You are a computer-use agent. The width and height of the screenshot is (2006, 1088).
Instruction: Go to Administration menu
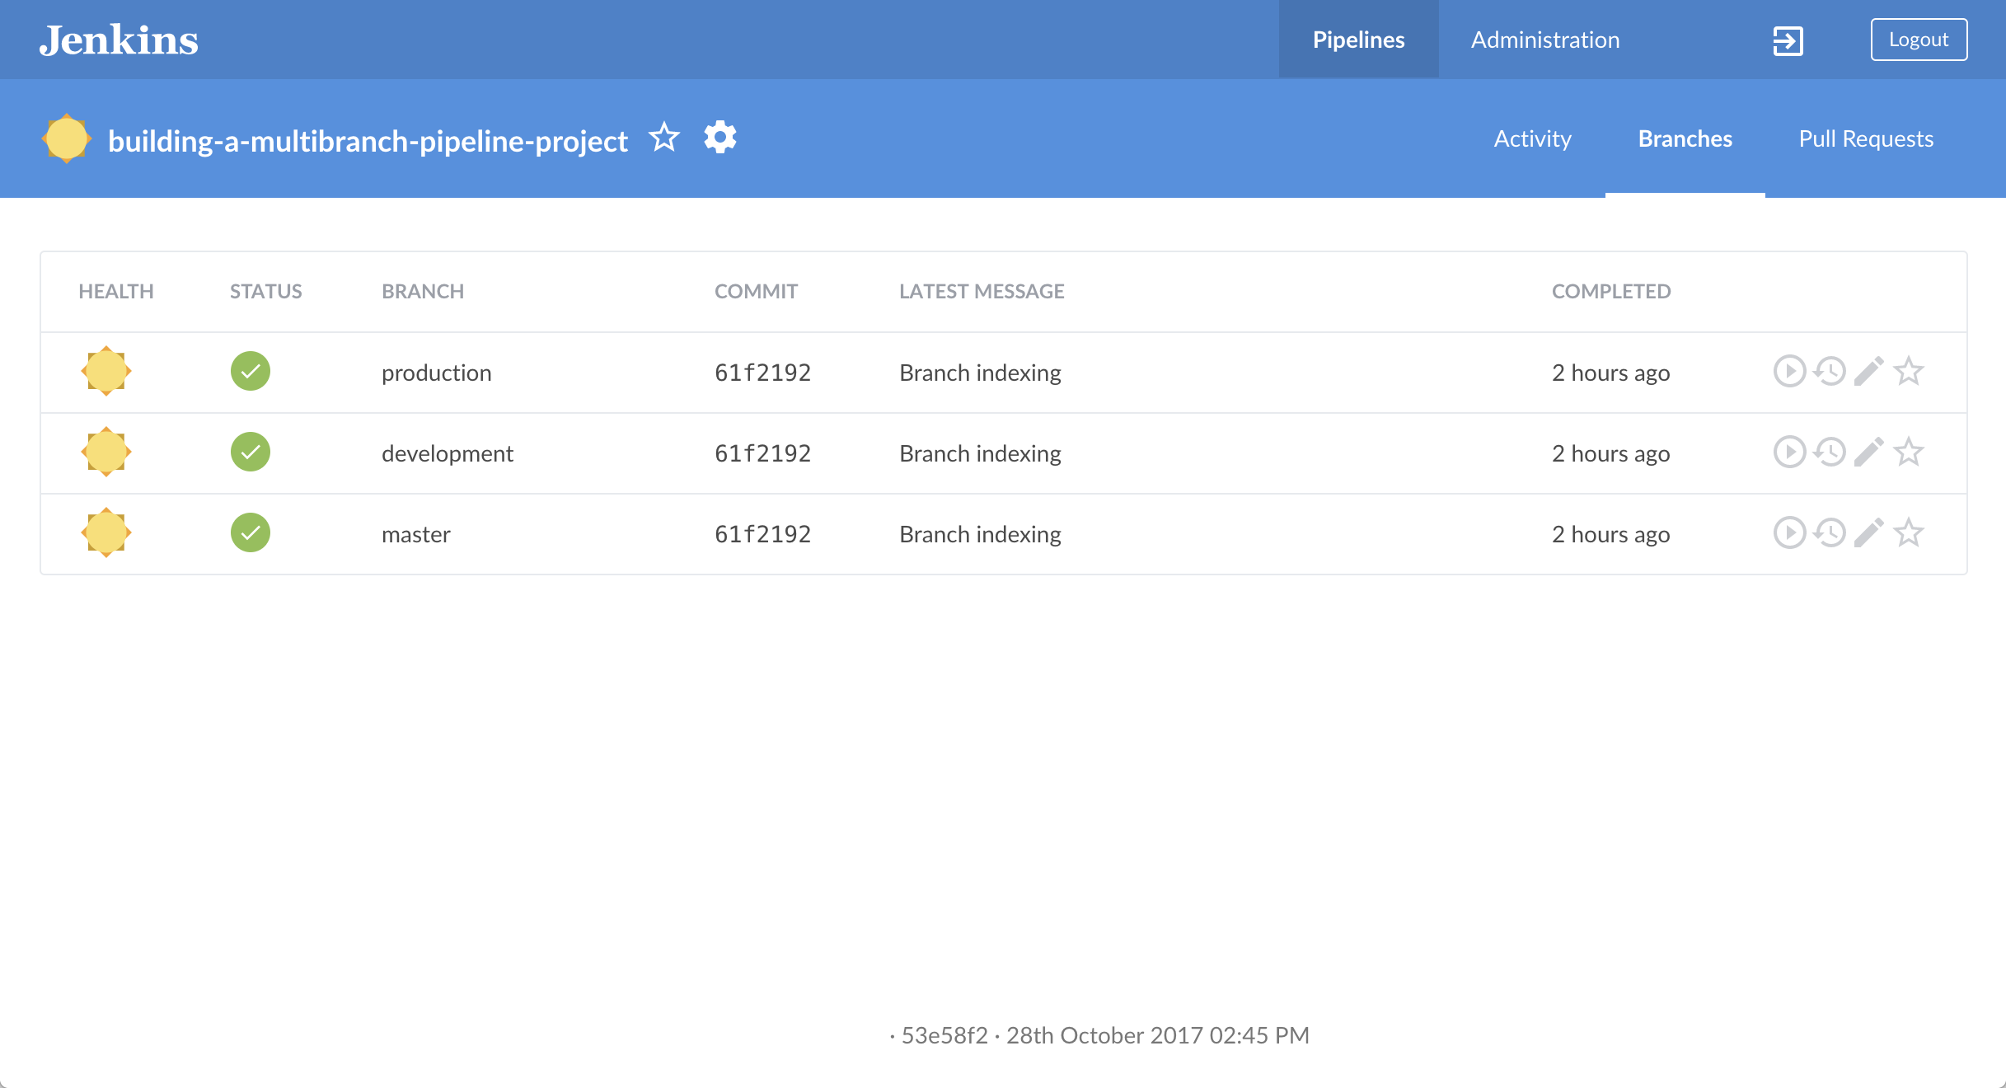(1545, 40)
